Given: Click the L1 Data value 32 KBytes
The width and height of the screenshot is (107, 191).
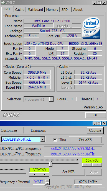Looking at the screenshot, I should click(88, 73).
